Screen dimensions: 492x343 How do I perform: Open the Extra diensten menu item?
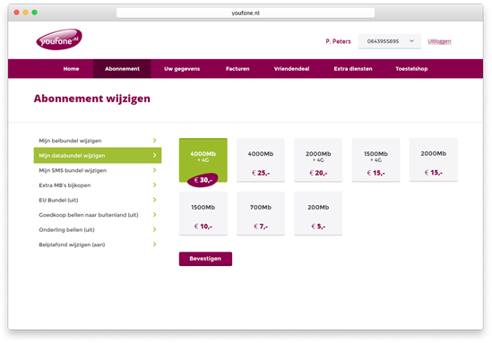[x=353, y=69]
